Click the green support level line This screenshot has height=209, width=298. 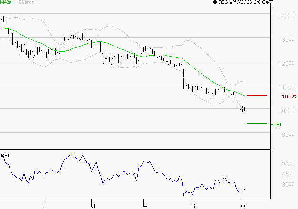pos(257,124)
